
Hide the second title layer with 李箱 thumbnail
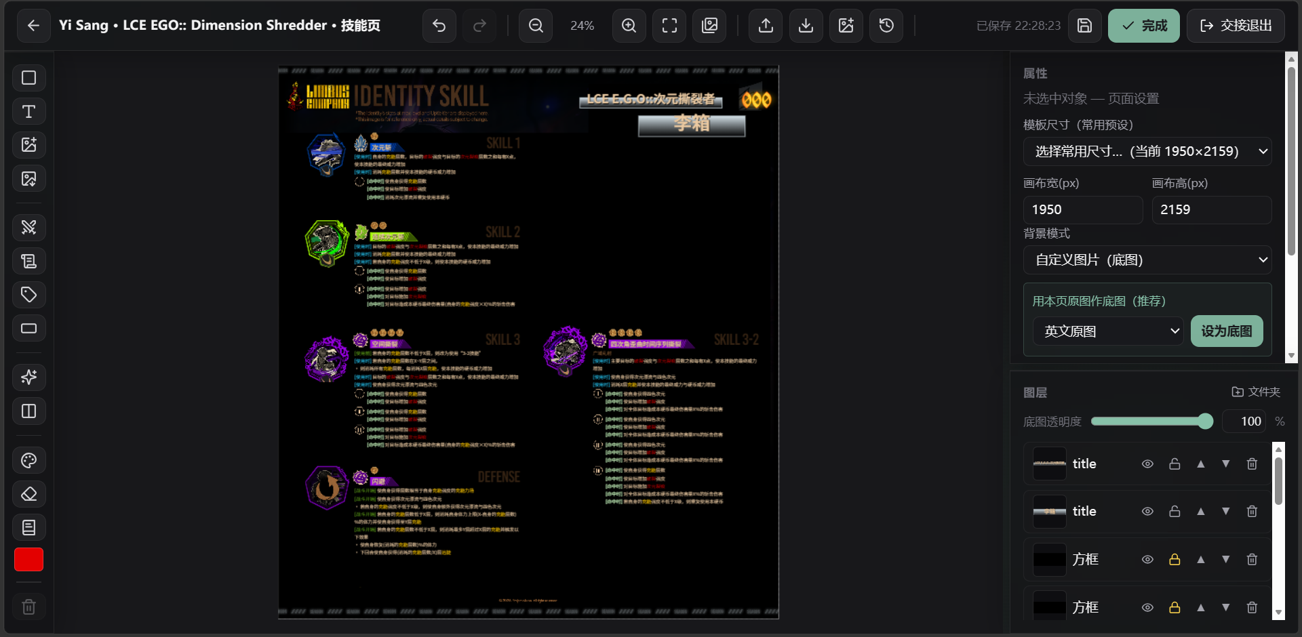[x=1147, y=512]
